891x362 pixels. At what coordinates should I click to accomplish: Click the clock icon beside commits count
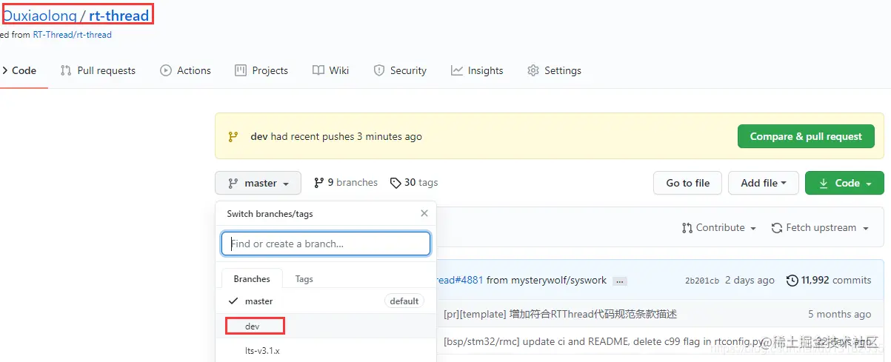point(792,281)
